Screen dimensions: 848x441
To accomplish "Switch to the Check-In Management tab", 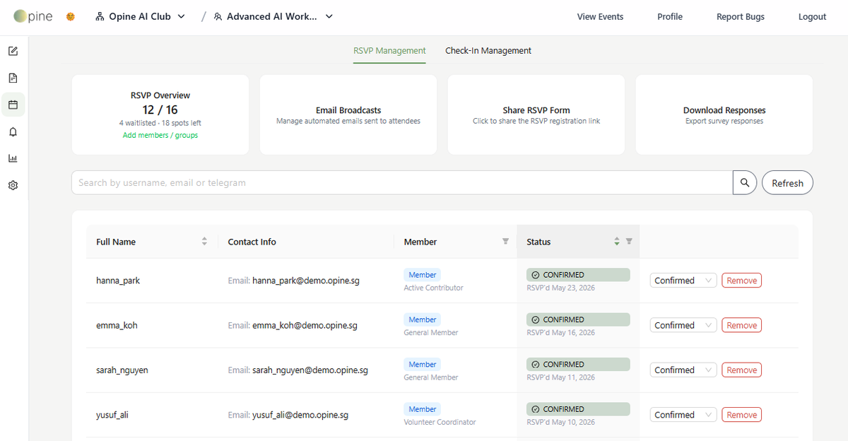I will coord(488,51).
